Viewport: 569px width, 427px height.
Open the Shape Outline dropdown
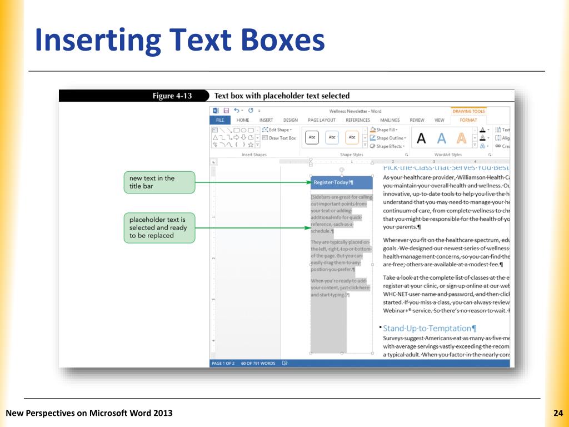388,138
